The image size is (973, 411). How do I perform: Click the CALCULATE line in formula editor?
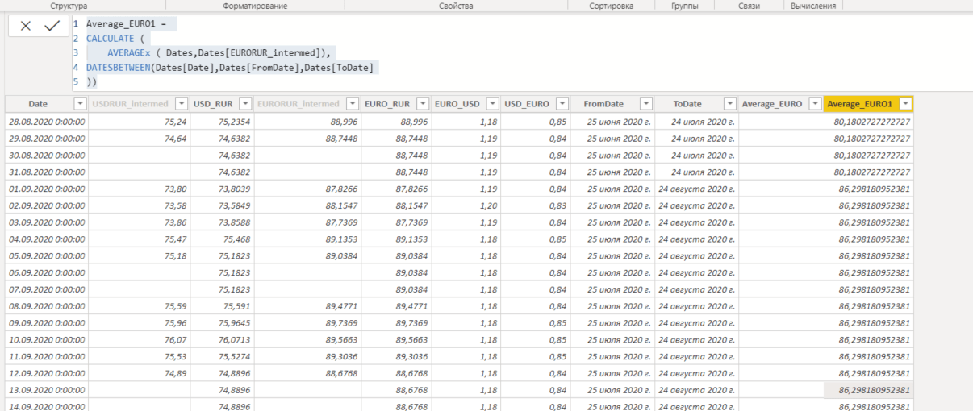[x=118, y=39]
